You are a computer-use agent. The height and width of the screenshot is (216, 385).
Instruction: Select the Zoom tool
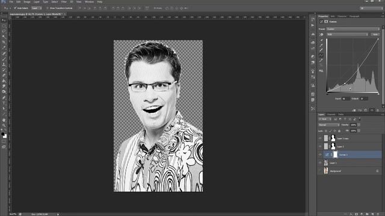[4, 125]
